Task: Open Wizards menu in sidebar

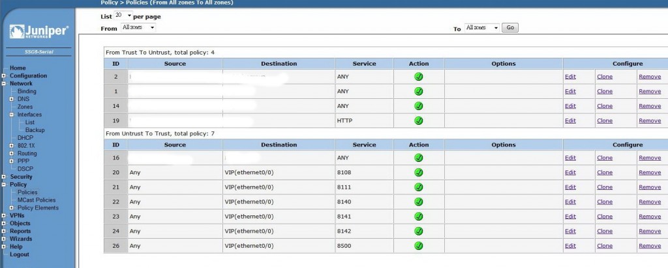Action: (x=21, y=239)
